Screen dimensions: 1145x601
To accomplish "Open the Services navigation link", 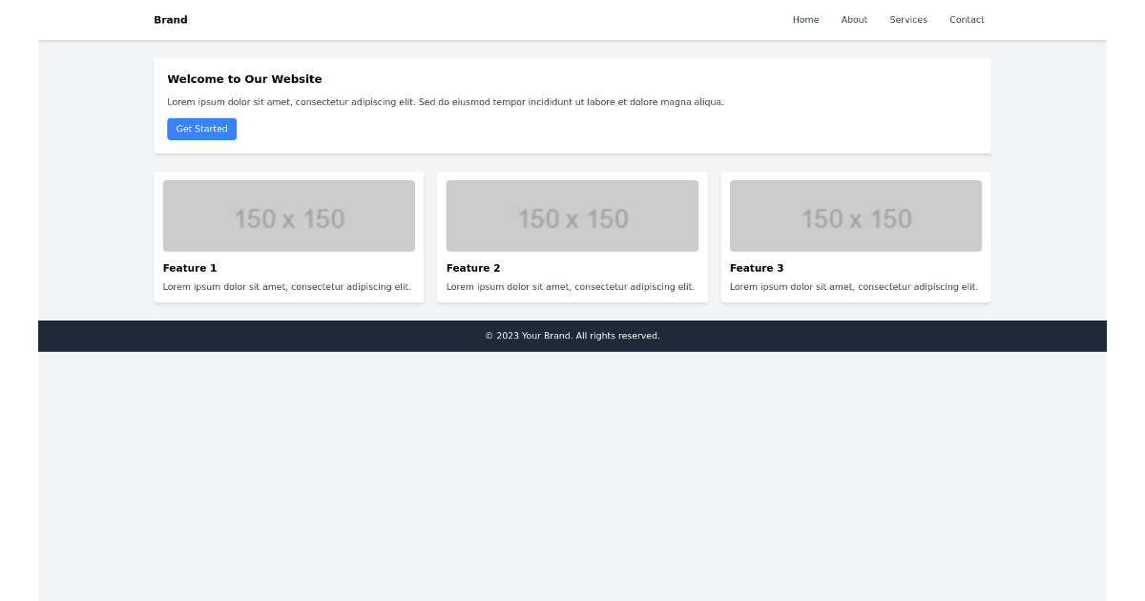I will pyautogui.click(x=907, y=19).
